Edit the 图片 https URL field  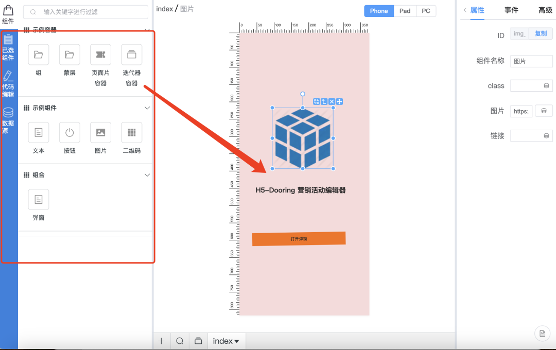521,111
